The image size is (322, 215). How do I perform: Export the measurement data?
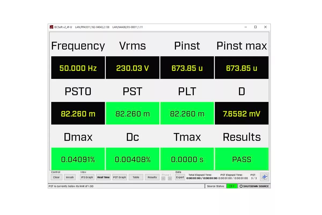tap(180, 177)
